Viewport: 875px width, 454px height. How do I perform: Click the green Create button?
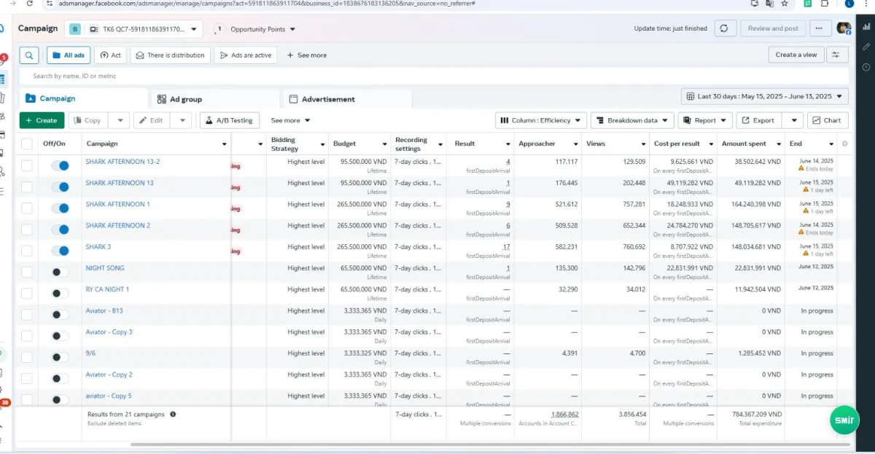click(42, 120)
